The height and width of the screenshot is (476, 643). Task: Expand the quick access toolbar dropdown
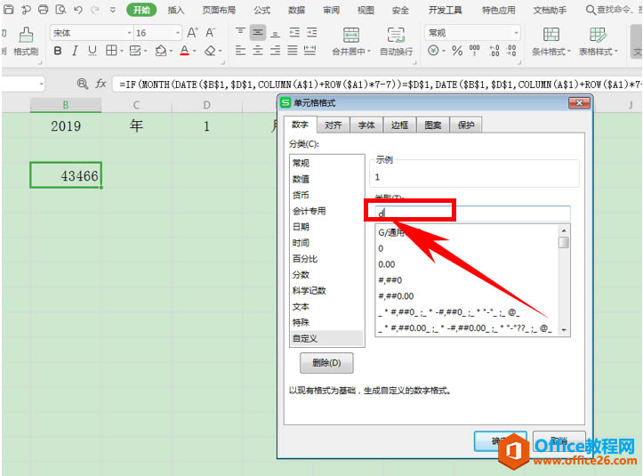coord(112,10)
